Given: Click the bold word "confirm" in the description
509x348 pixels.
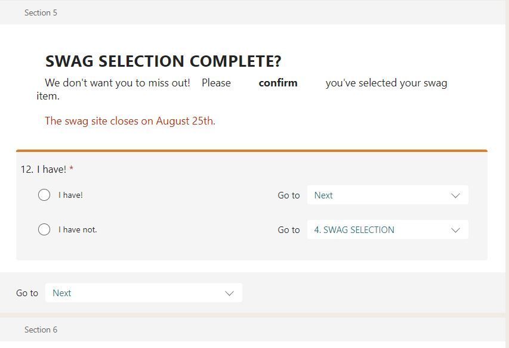Looking at the screenshot, I should [x=277, y=83].
